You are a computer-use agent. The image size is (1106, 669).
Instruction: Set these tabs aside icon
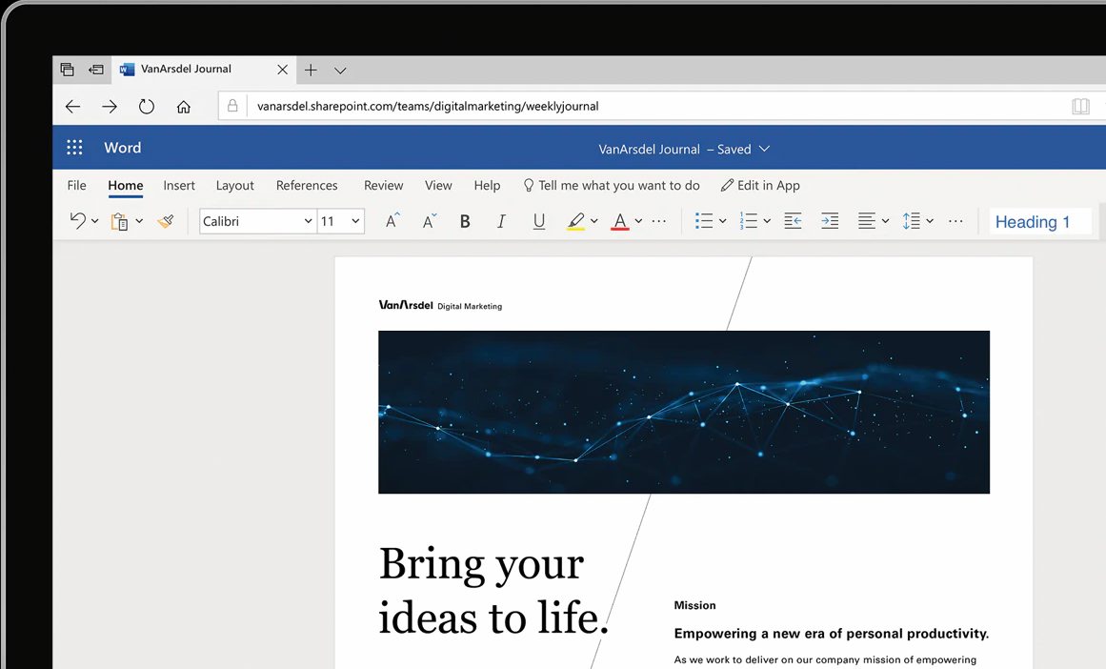[96, 70]
